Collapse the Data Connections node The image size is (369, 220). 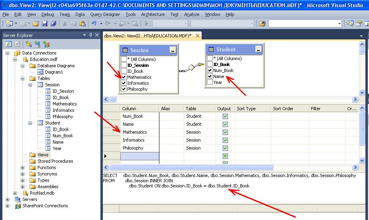(7, 53)
